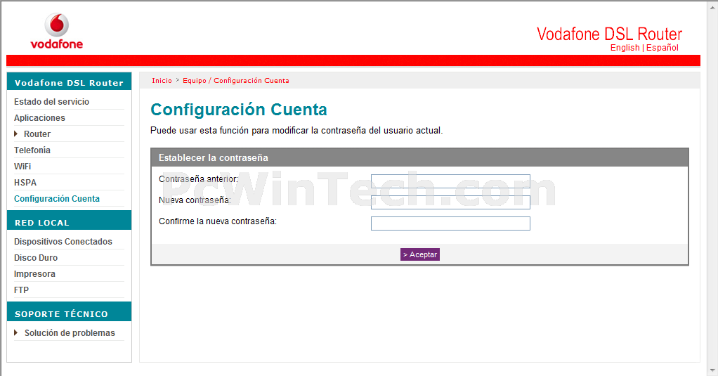Click the Vodafone DSL Router sidebar header
The width and height of the screenshot is (718, 376).
pos(69,81)
